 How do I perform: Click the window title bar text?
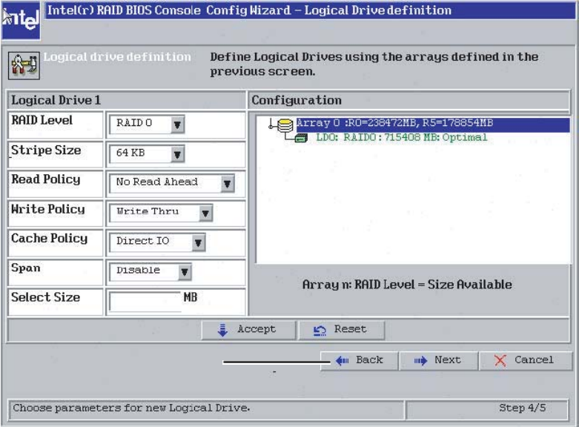point(249,10)
